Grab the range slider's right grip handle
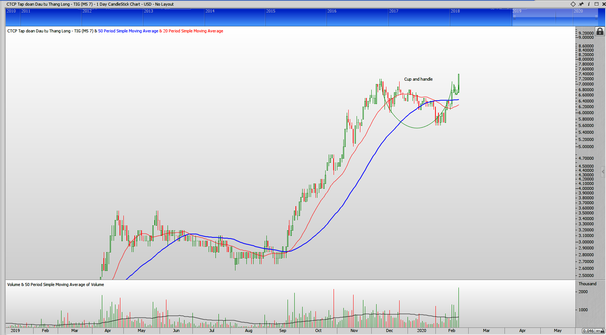The height and width of the screenshot is (335, 606). (x=596, y=17)
